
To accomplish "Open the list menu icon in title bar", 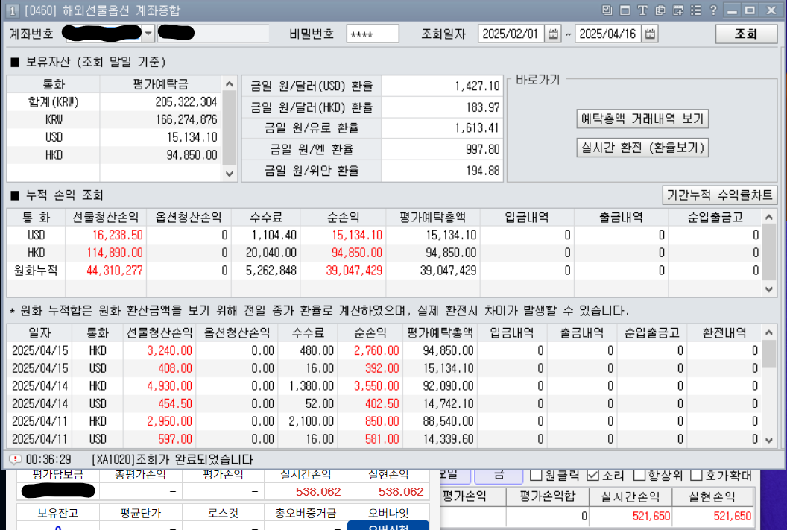I will tap(695, 10).
